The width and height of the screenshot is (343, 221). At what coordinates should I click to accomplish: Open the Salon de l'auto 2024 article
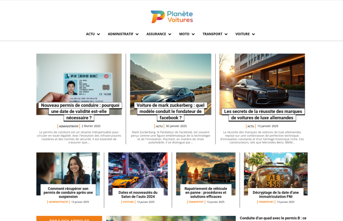click(138, 194)
